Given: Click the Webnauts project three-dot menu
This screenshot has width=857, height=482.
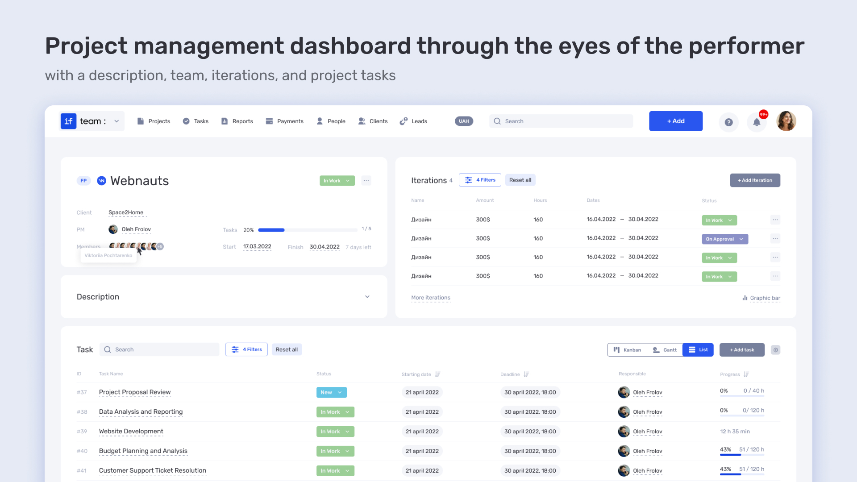Looking at the screenshot, I should point(366,181).
